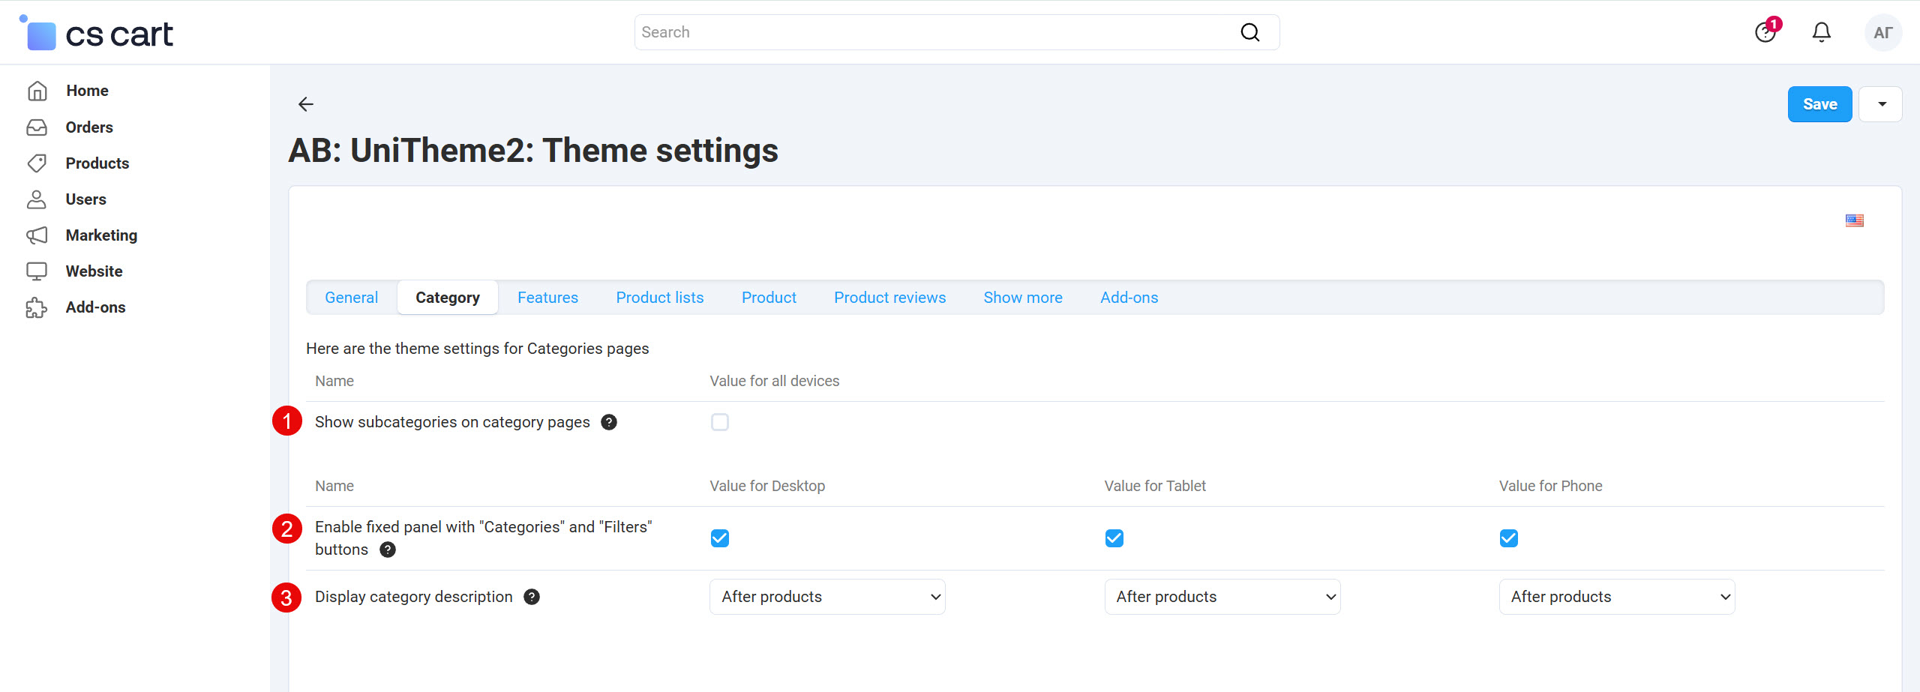The width and height of the screenshot is (1920, 692).
Task: Expand the Save button dropdown arrow
Action: 1880,103
